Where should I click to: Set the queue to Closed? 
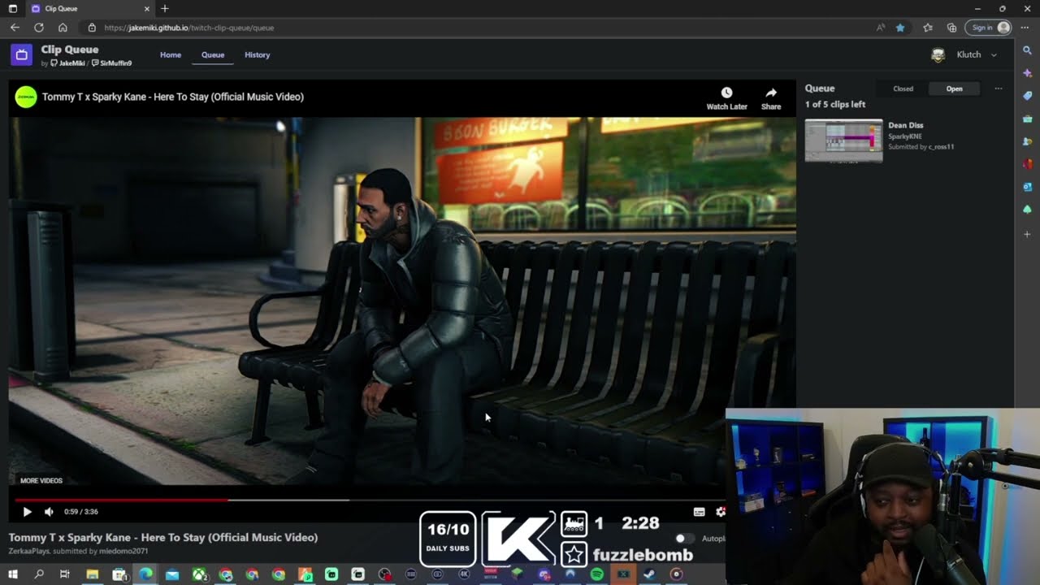click(903, 89)
